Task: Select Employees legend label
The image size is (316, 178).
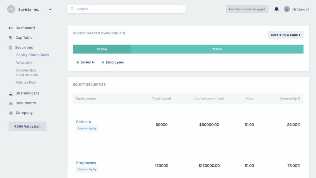Action: [x=115, y=62]
